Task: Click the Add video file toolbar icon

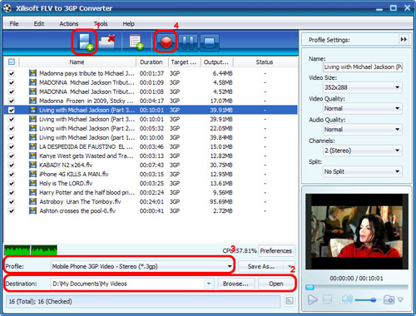Action: point(84,42)
